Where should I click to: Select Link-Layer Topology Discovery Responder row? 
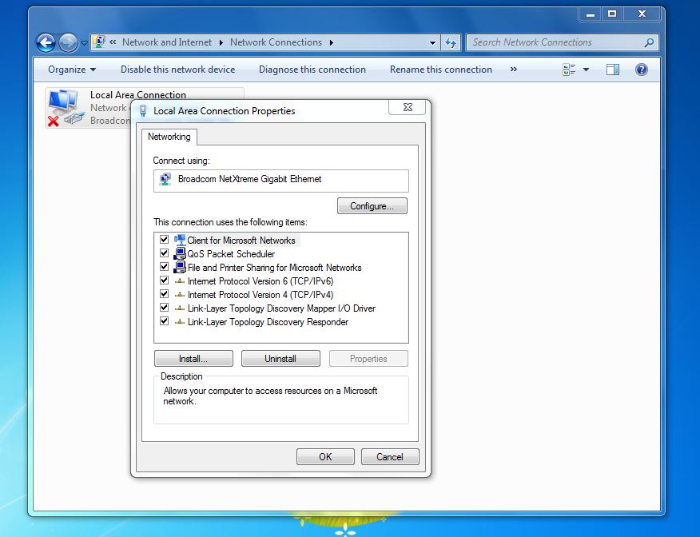coord(268,322)
